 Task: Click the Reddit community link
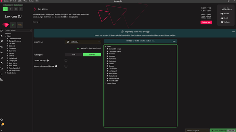224,18
